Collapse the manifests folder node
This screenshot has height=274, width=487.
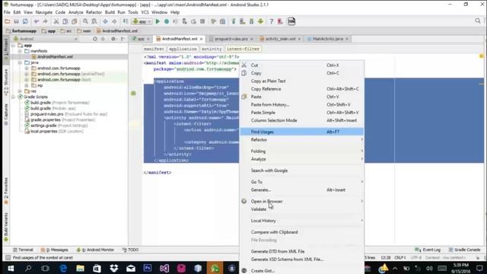20,51
